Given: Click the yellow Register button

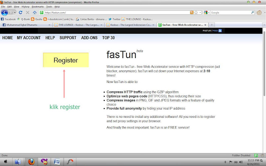Looking at the screenshot, I should point(66,60).
